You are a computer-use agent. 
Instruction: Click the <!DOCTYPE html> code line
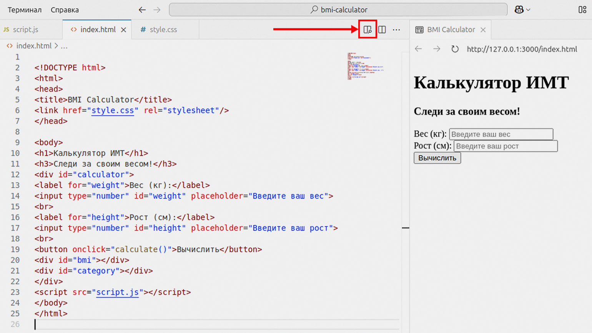pos(70,68)
